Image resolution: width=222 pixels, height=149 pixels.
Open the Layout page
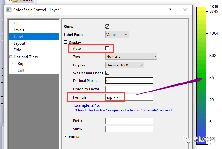point(19,43)
